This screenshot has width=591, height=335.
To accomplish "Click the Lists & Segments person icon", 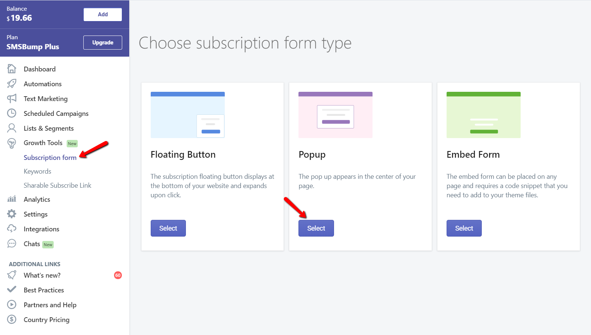I will click(12, 128).
